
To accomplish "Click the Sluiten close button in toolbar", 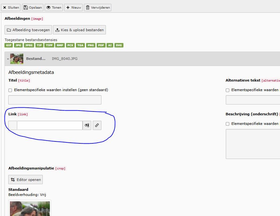I will (11, 7).
